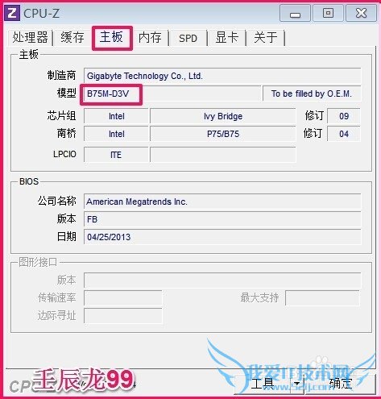381x399 pixels.
Task: Click the 确定 OK button
Action: tap(340, 384)
